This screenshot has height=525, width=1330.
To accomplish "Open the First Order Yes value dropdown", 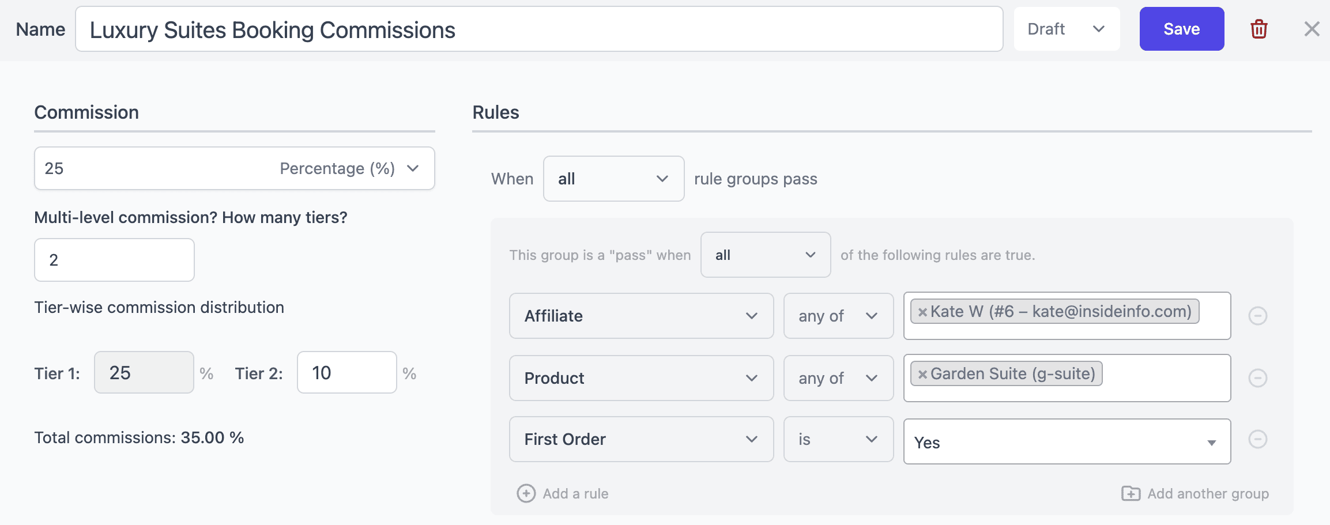I will click(1067, 441).
